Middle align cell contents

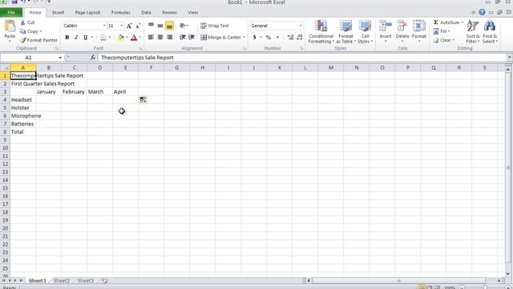point(160,26)
